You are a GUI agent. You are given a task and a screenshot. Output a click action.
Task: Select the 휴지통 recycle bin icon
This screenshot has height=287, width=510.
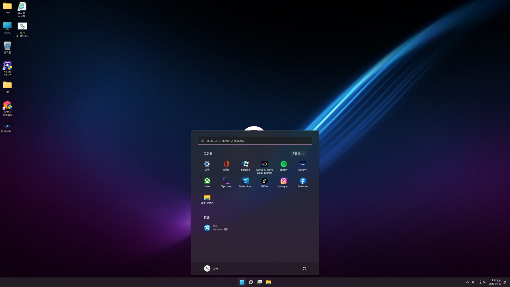[7, 48]
